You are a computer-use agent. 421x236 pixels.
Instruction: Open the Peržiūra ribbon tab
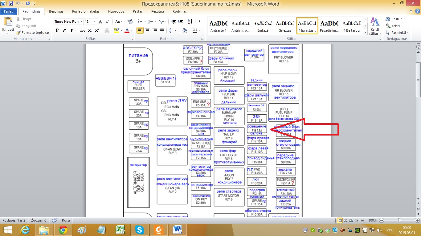pyautogui.click(x=157, y=11)
